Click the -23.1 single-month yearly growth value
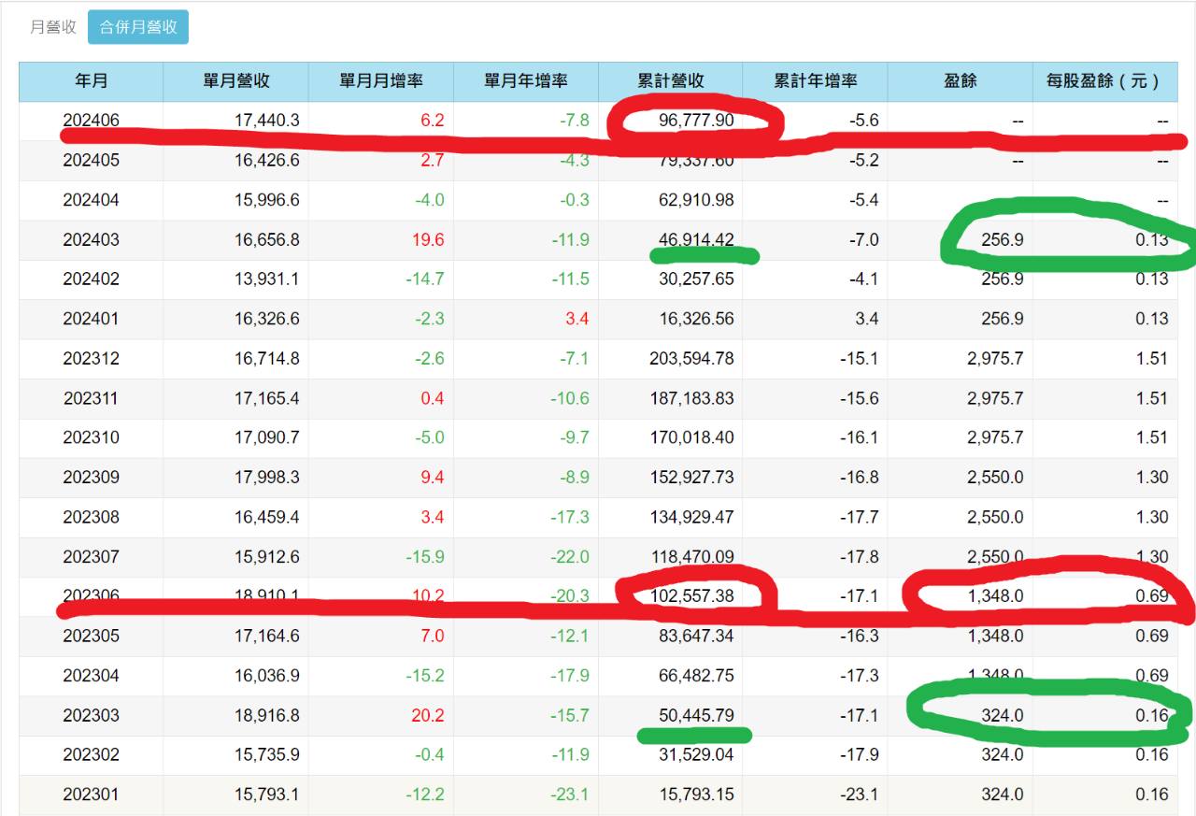The width and height of the screenshot is (1196, 816). [571, 795]
